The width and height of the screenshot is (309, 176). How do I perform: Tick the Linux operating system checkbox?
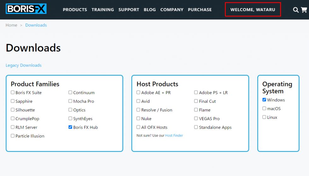264,117
